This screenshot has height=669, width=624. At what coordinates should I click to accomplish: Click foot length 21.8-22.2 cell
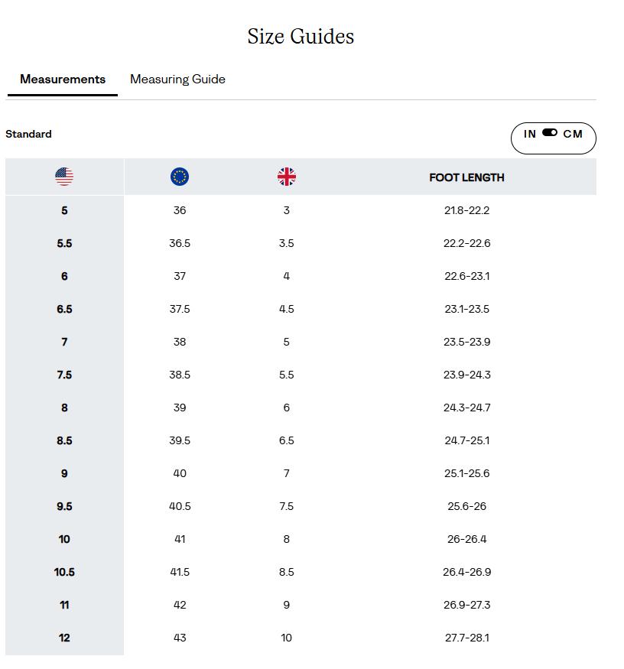pos(466,210)
